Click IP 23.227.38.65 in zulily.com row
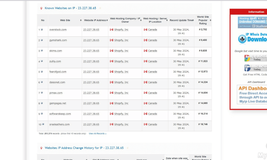This screenshot has width=267, height=160. (91, 61)
